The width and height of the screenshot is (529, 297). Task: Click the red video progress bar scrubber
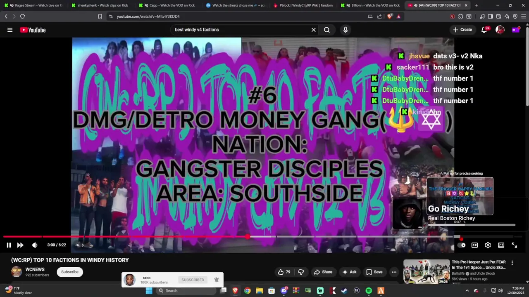[x=247, y=237]
